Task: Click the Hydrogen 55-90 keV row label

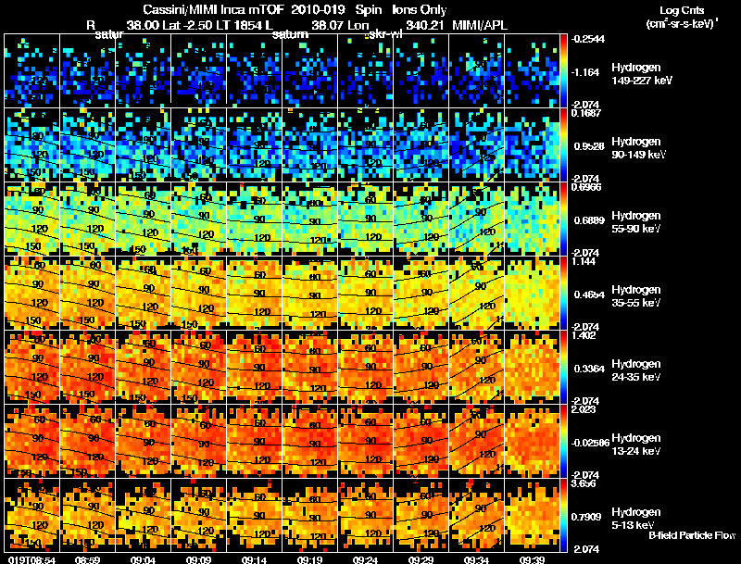Action: (x=636, y=222)
